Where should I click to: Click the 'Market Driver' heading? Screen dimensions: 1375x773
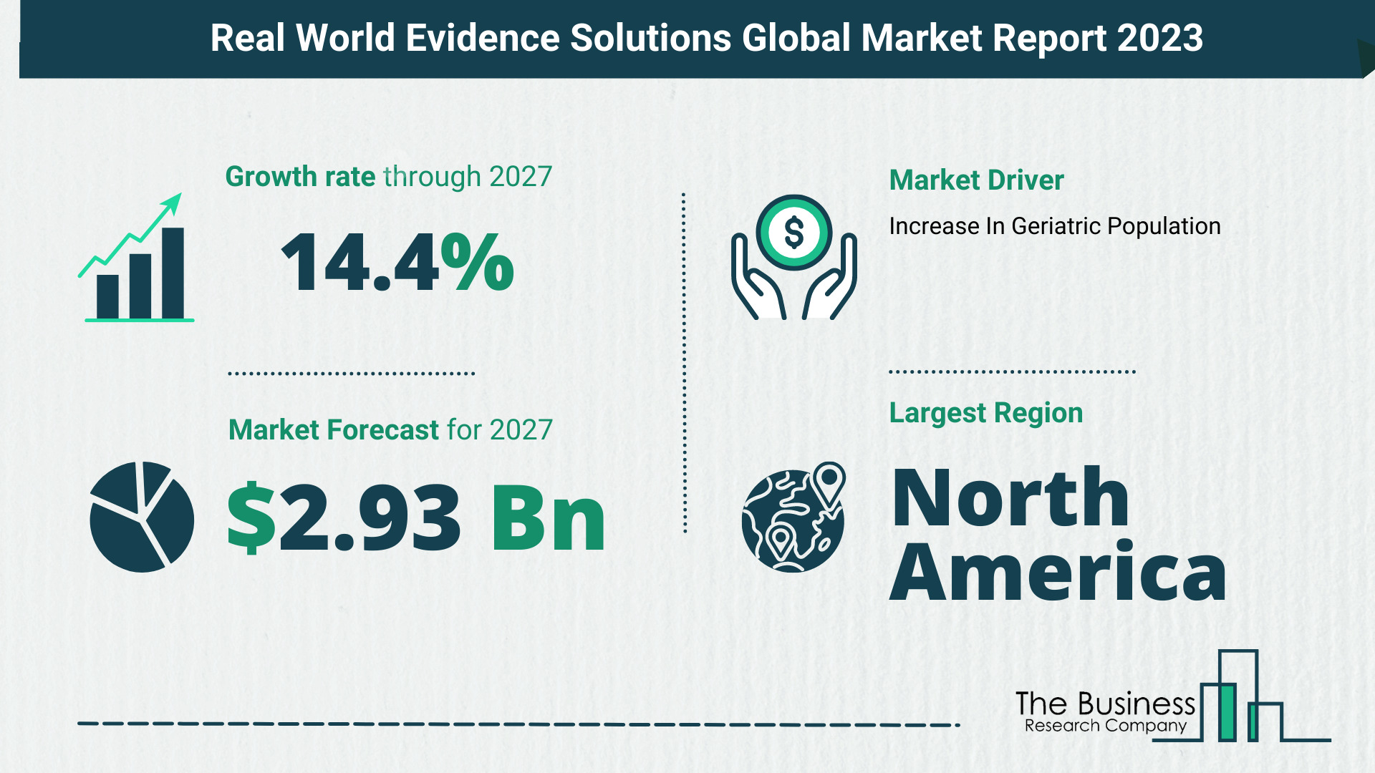click(x=976, y=180)
